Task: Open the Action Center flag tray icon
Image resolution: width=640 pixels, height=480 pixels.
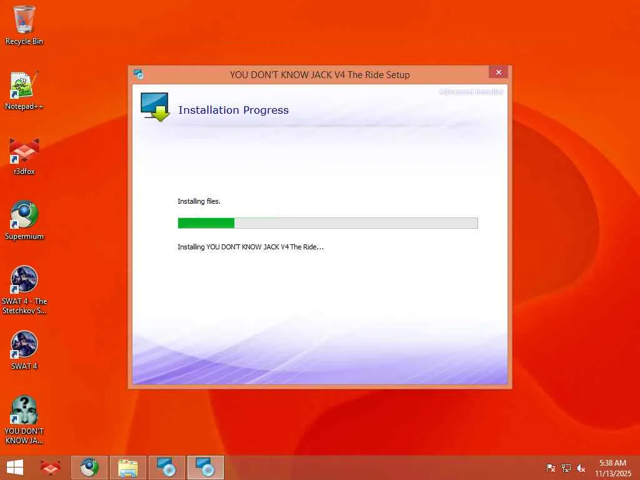Action: click(x=551, y=468)
